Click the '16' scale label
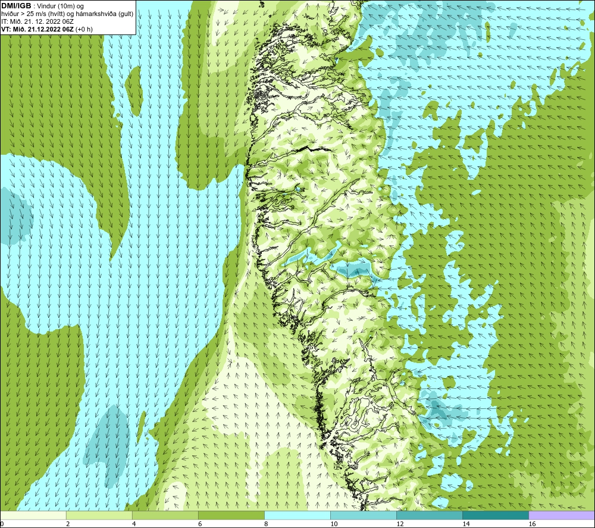The width and height of the screenshot is (595, 528). pos(531,524)
